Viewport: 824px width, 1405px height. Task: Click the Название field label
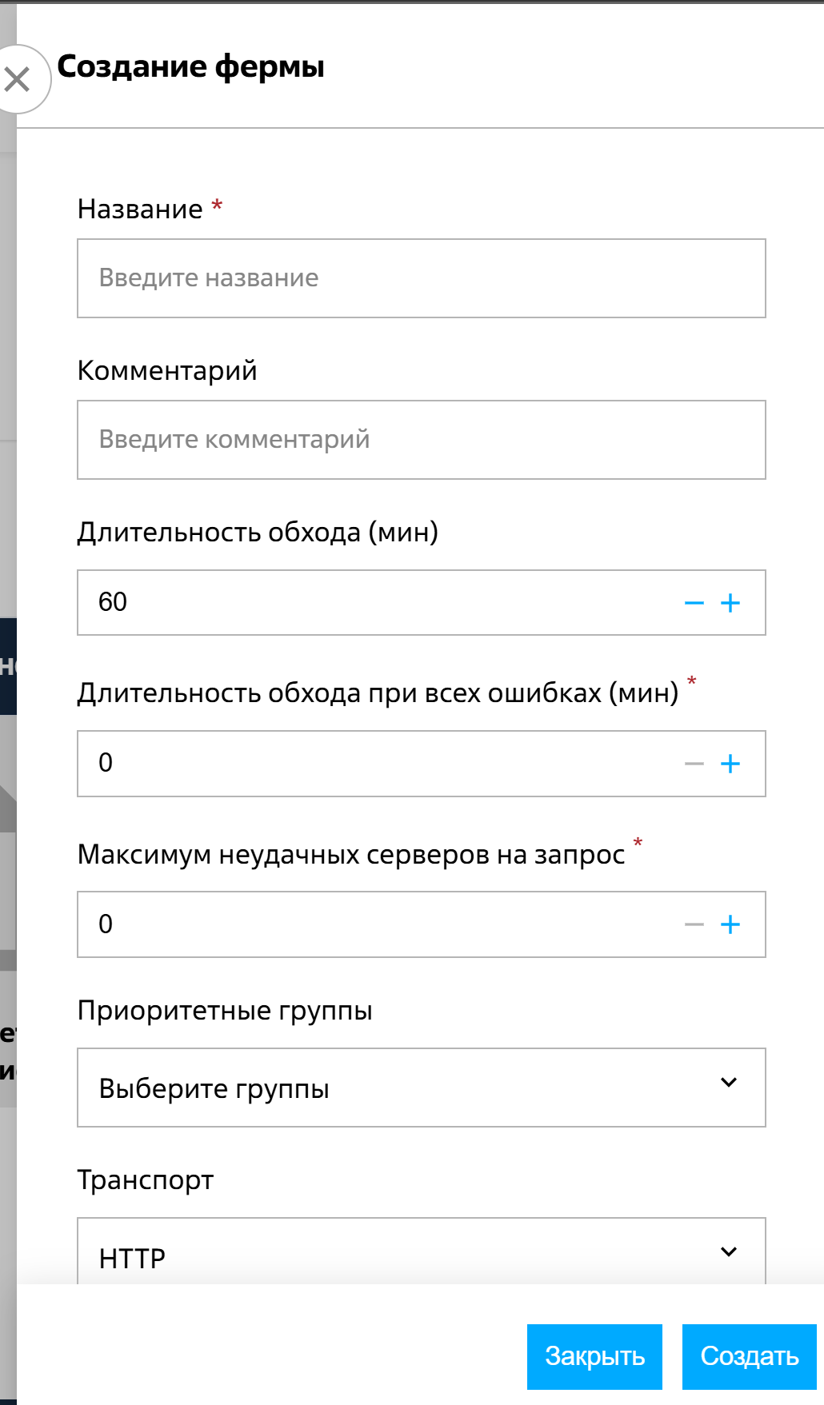(140, 210)
